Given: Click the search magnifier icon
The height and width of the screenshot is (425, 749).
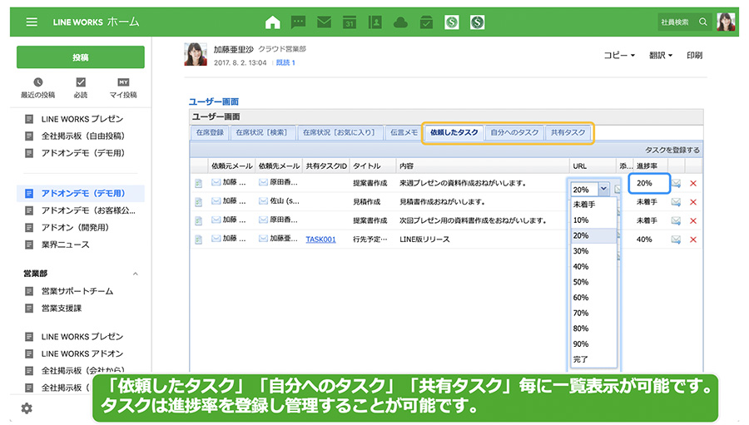Looking at the screenshot, I should 703,22.
